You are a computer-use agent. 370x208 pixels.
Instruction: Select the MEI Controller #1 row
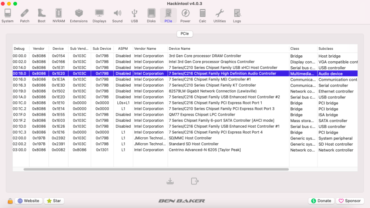tap(185, 80)
